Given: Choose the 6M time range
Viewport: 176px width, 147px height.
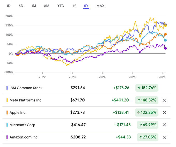Looking at the screenshot, I should click(47, 6).
